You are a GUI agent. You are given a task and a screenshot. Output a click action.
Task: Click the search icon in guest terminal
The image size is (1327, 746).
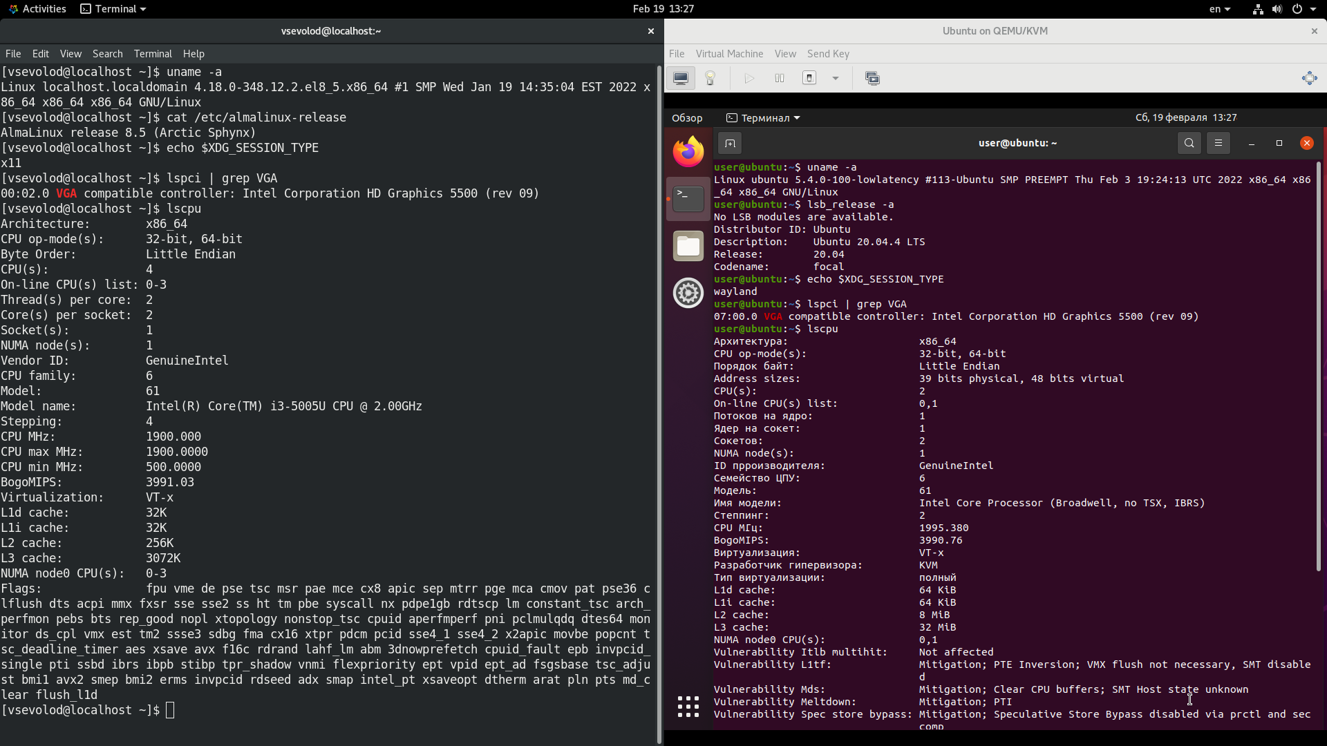click(x=1189, y=143)
